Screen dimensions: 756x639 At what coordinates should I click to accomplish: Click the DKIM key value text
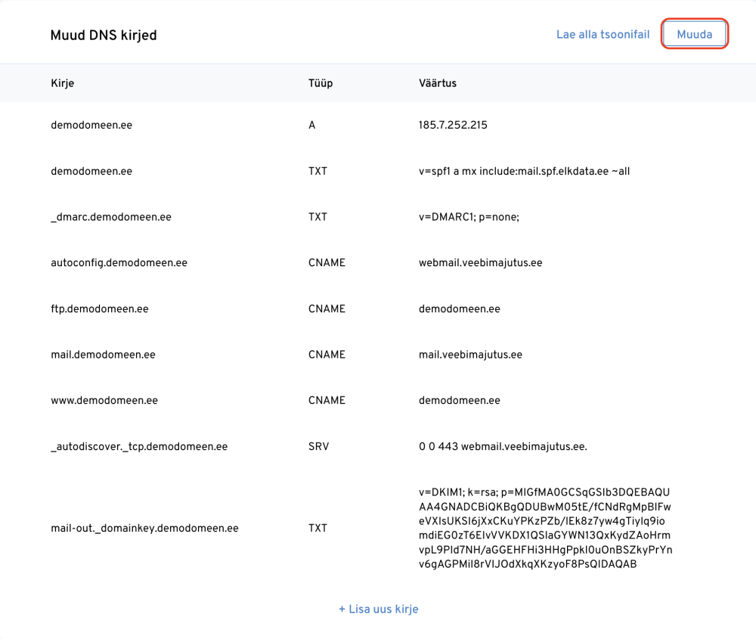click(544, 528)
